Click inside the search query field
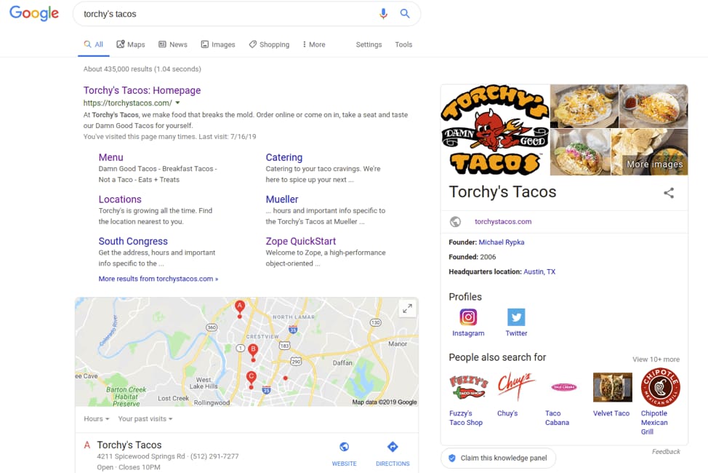Viewport: 708px width, 473px height. pyautogui.click(x=226, y=14)
